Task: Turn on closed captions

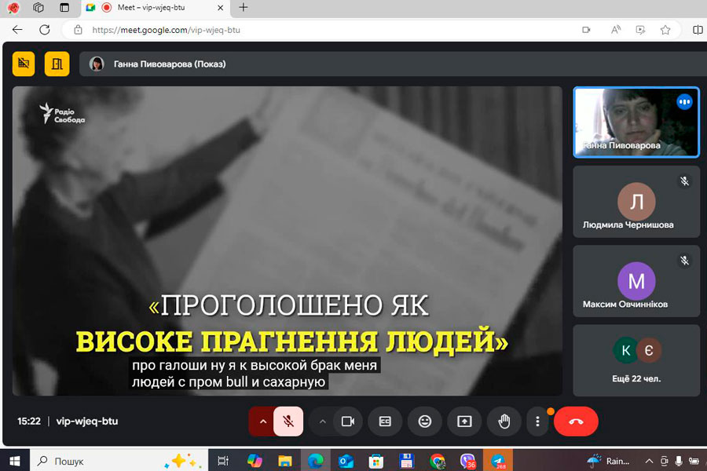Action: point(386,422)
